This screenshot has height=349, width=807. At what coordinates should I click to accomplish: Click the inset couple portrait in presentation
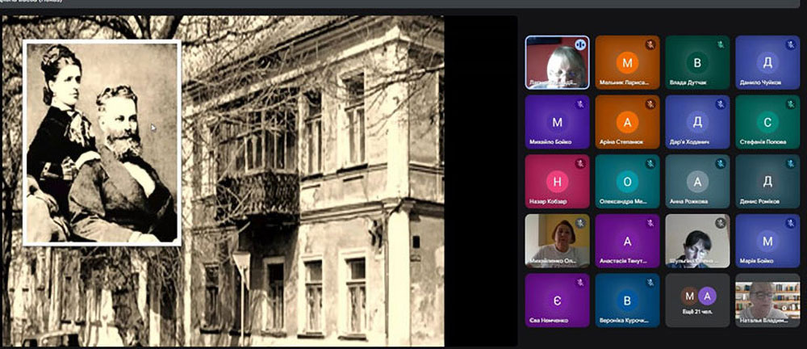click(102, 142)
